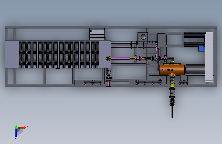Select the yellow pipe fitting under the orange tank
The image size is (222, 144).
click(172, 85)
